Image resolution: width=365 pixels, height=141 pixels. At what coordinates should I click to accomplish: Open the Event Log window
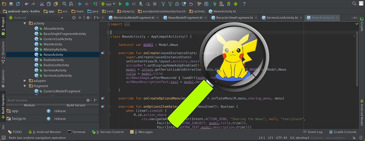(x=313, y=132)
